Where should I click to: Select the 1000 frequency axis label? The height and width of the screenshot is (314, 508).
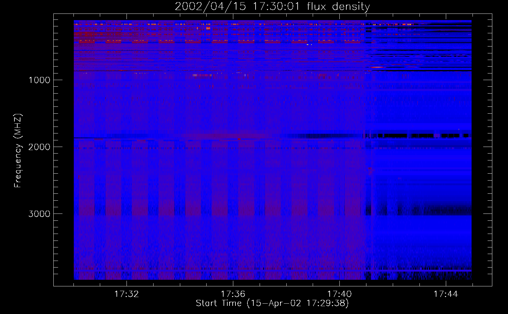(39, 80)
